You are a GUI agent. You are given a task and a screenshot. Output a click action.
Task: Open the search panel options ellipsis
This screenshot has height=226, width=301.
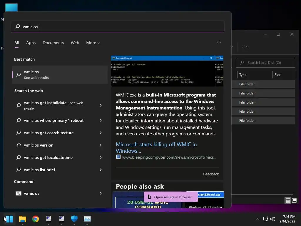click(219, 42)
